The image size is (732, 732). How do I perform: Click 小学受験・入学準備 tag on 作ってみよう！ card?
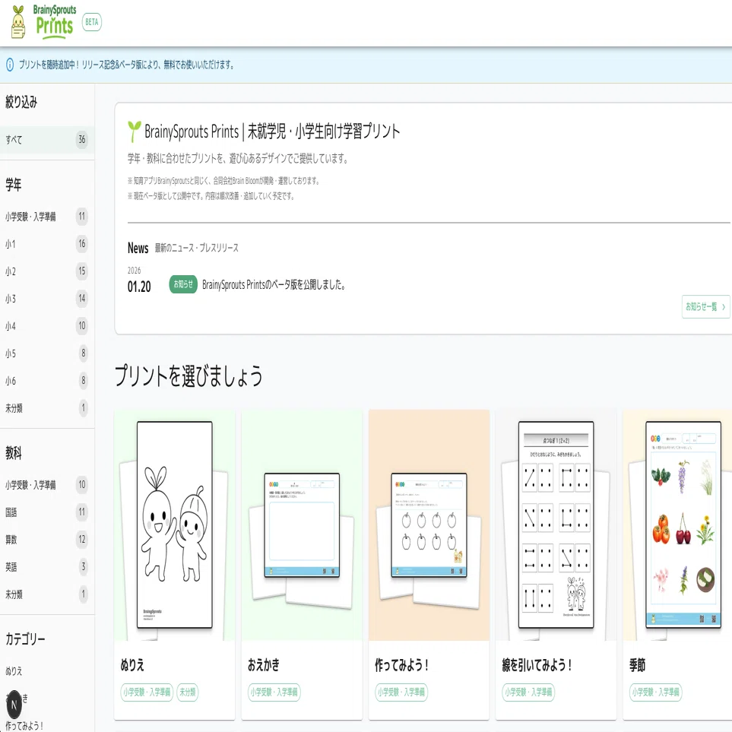click(401, 692)
